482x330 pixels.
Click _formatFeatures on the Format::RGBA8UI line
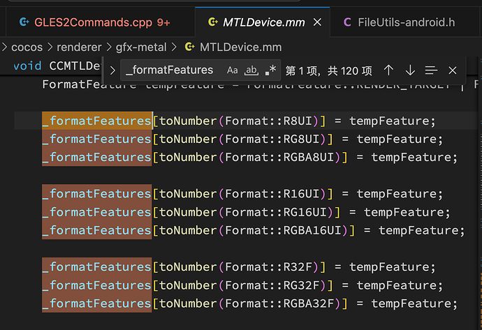(97, 157)
